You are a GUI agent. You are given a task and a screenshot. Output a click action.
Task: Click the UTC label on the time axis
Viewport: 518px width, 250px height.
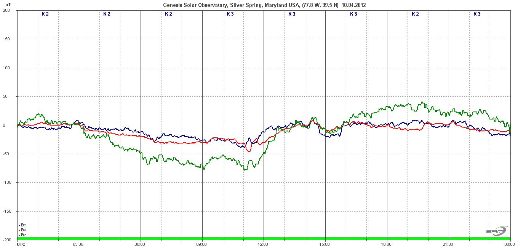21,244
